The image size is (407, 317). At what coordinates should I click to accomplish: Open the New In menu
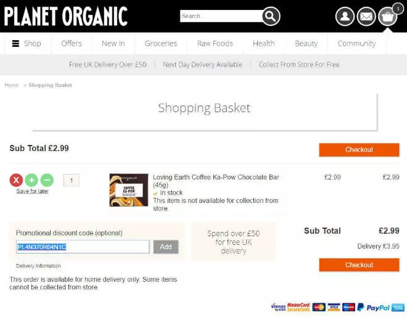(x=113, y=43)
